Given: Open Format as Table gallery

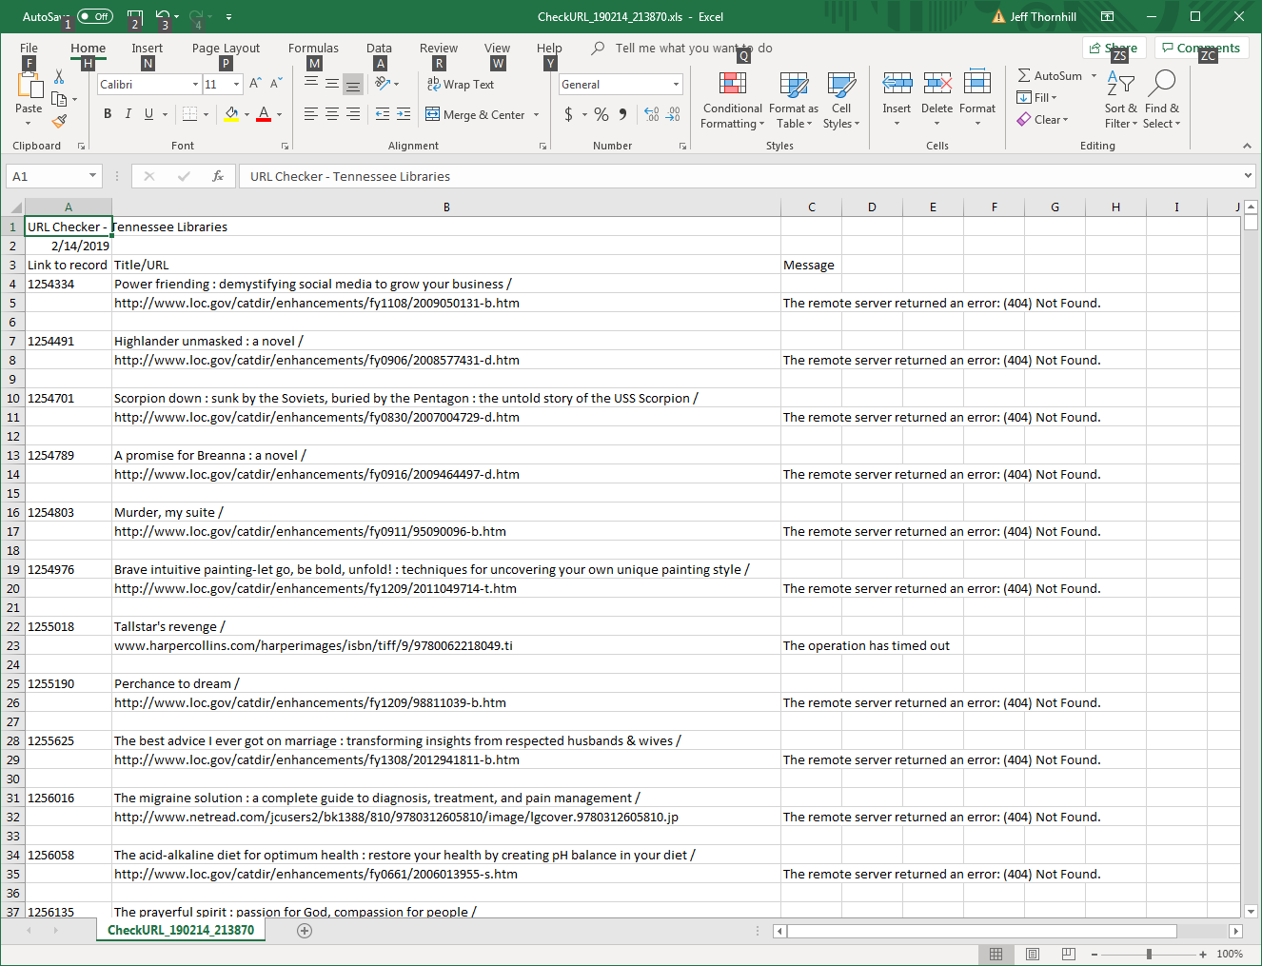Looking at the screenshot, I should pyautogui.click(x=794, y=100).
